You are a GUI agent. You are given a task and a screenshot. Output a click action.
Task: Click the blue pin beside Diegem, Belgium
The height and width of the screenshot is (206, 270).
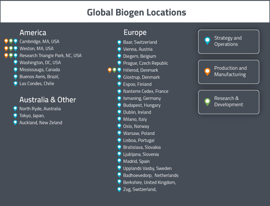119,56
